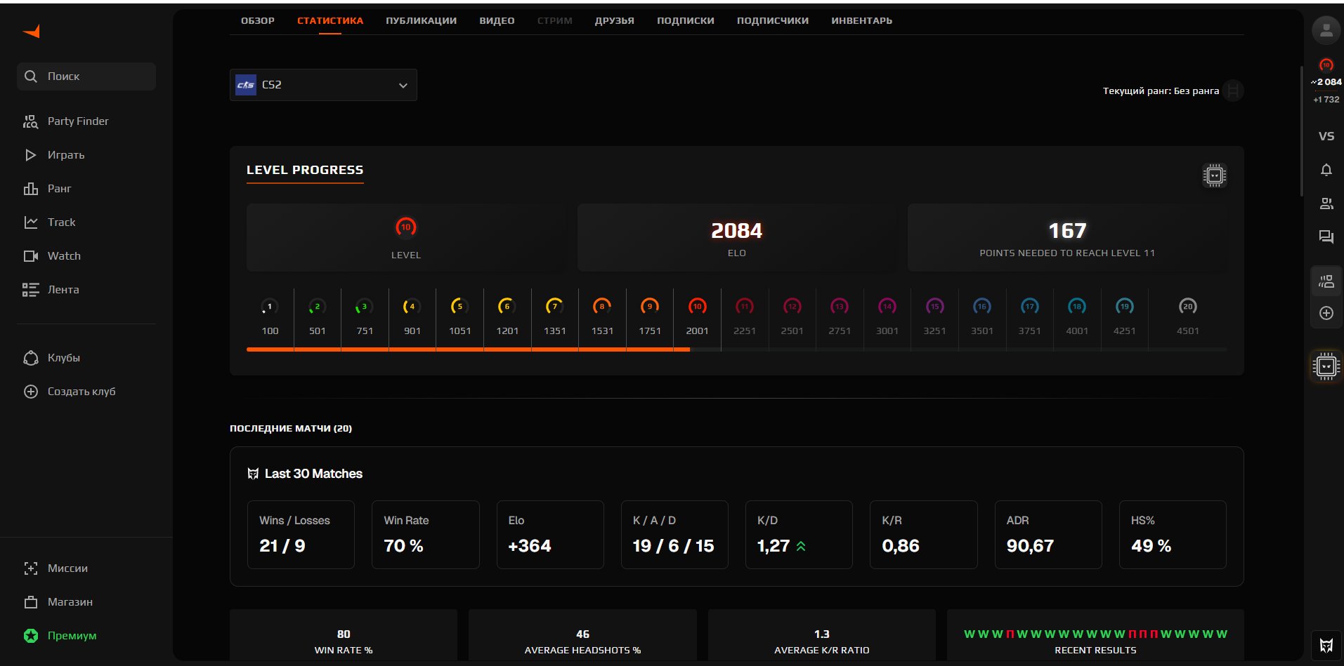
Task: Go to Премиум in sidebar
Action: coord(72,636)
